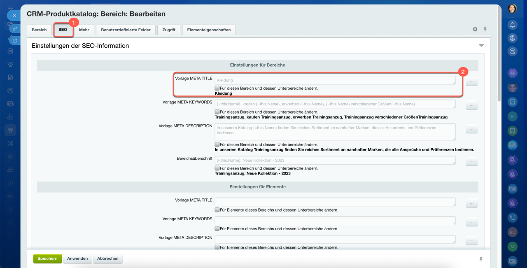
Task: Click the phone call icon in the right sidebar
Action: 512,218
